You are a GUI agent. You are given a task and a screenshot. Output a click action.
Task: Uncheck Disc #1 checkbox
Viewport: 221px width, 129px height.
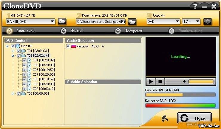click(13, 46)
